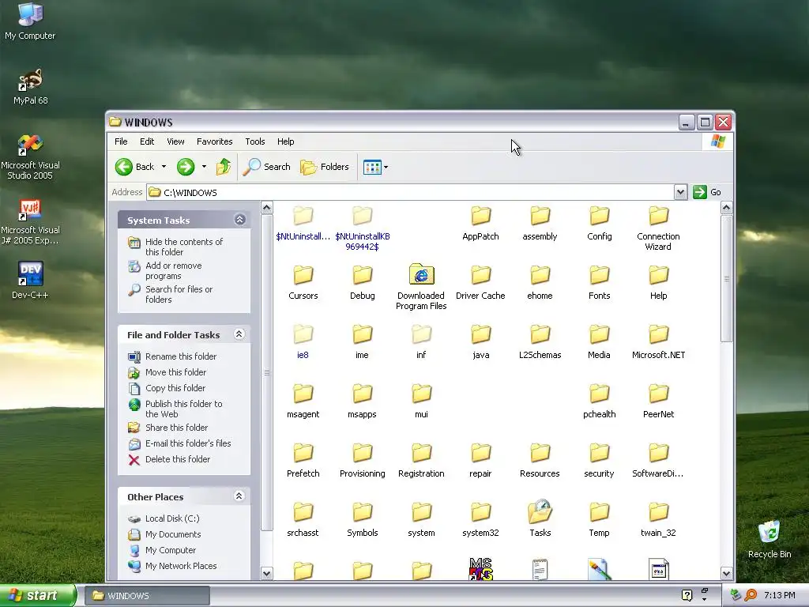809x607 pixels.
Task: Click the Back navigation button
Action: click(x=135, y=167)
